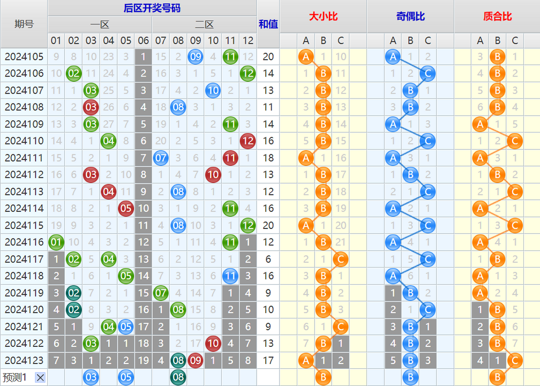Click sum value 17 in row 2024123

click(268, 360)
